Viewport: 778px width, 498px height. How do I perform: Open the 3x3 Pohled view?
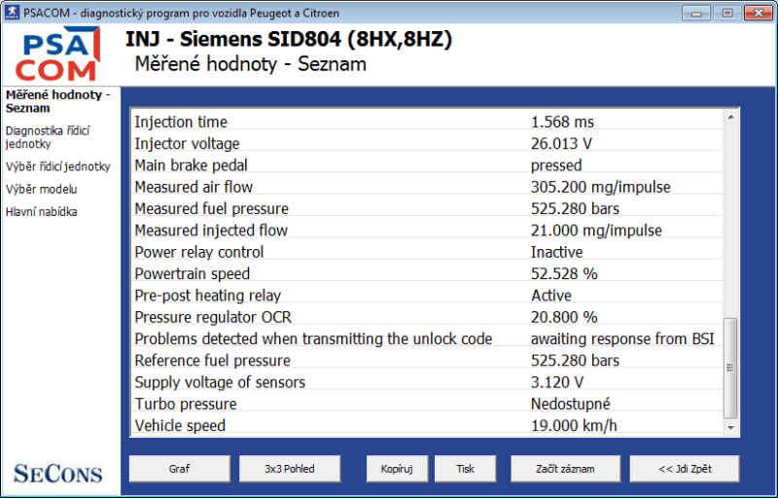(290, 469)
